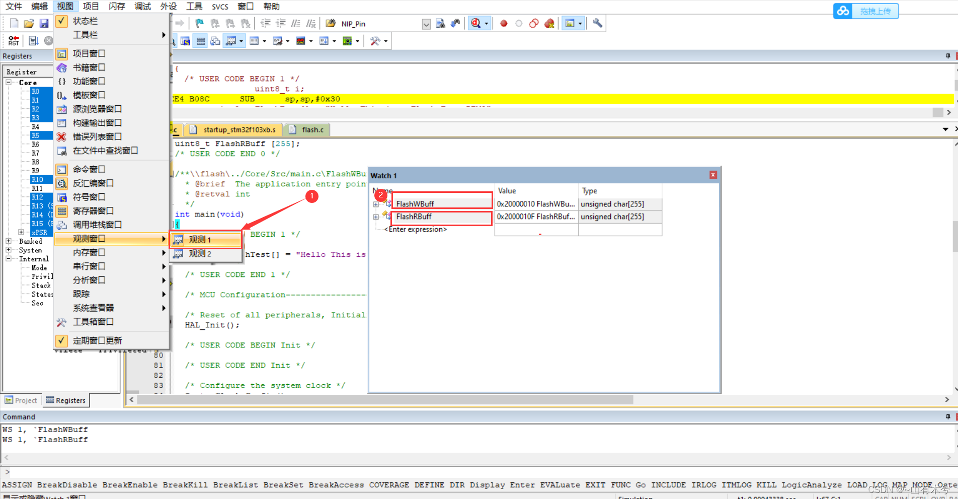
Task: Open the NIP_Pin search combo dropdown arrow
Action: (x=426, y=24)
